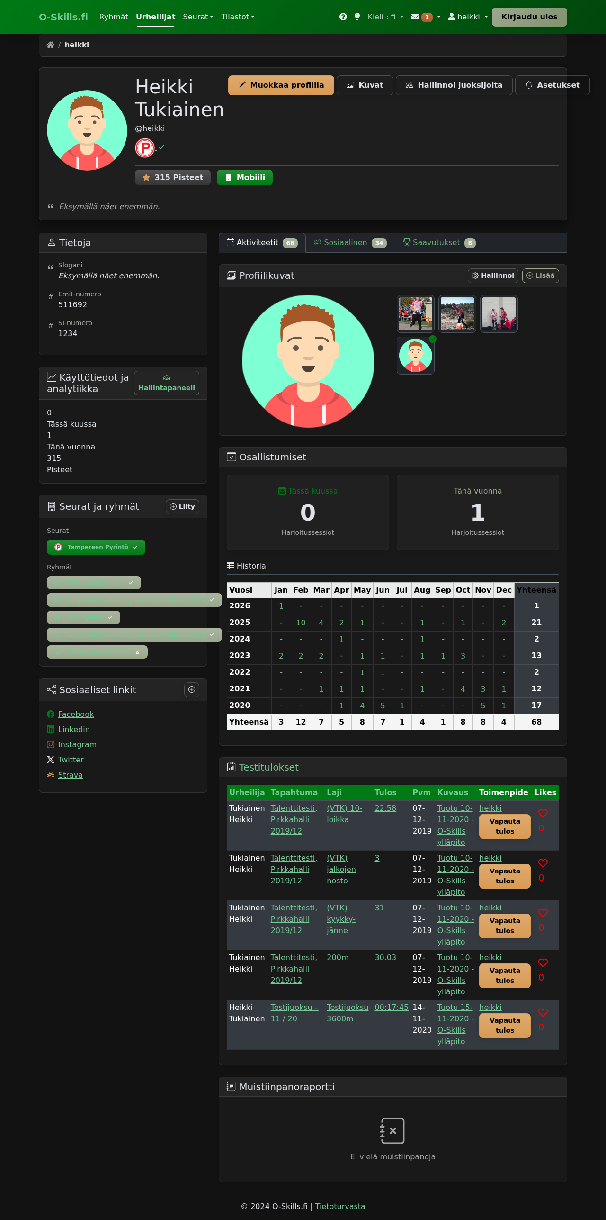The width and height of the screenshot is (606, 1220).
Task: Open the Hallintapaneeli button
Action: 167,383
